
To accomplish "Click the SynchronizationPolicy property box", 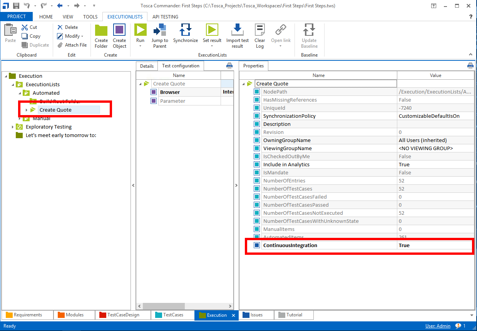I will tap(257, 116).
